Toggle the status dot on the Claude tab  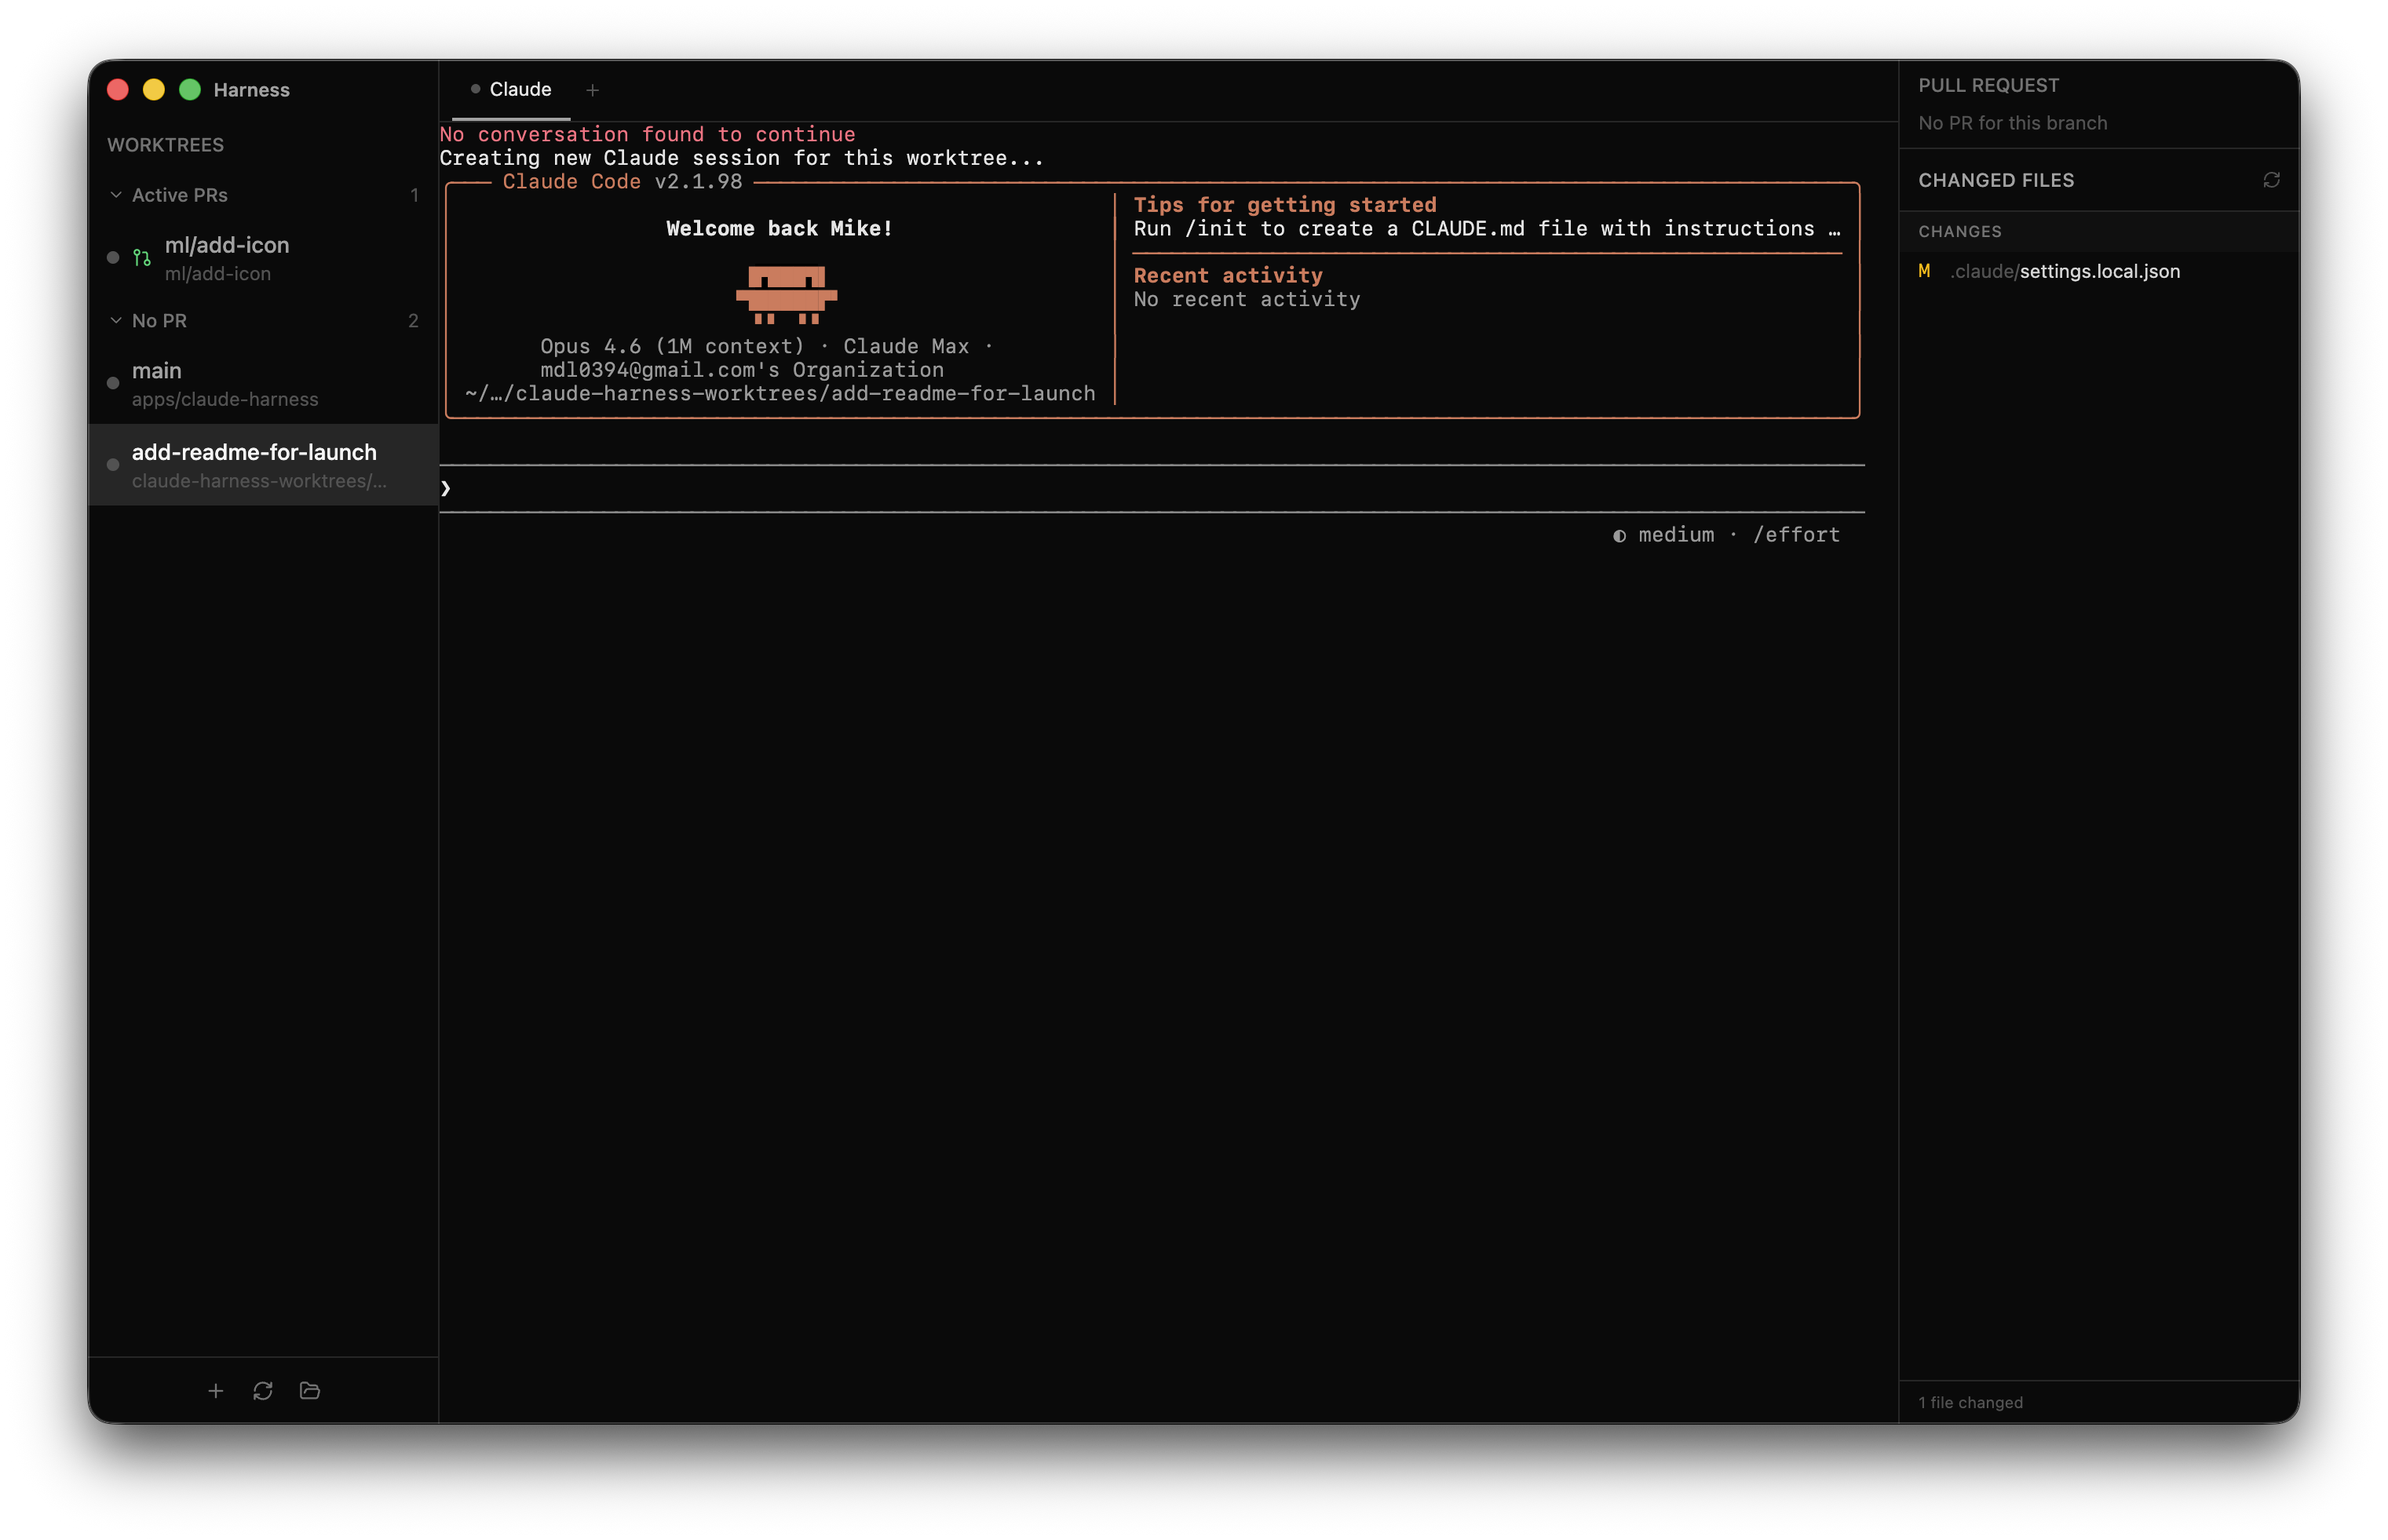tap(477, 89)
